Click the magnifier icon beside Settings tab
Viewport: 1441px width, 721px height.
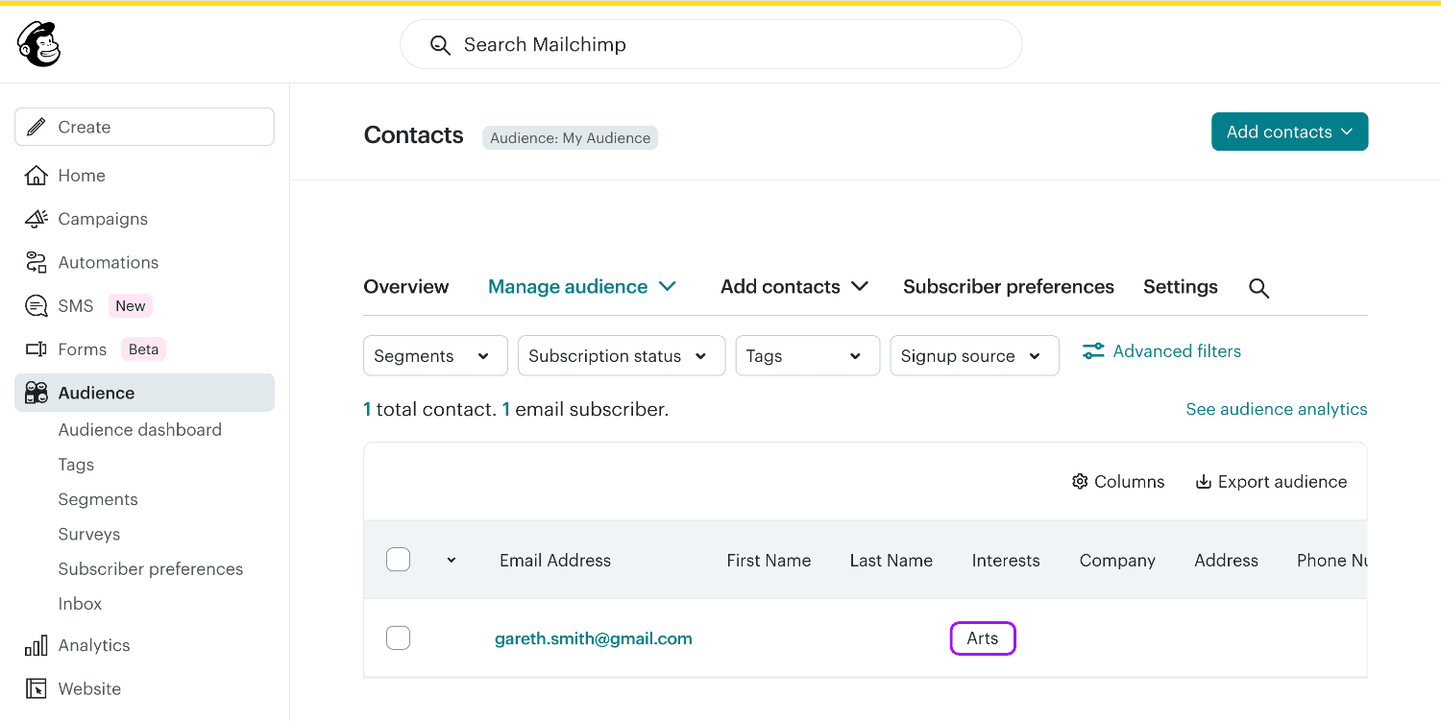coord(1259,288)
